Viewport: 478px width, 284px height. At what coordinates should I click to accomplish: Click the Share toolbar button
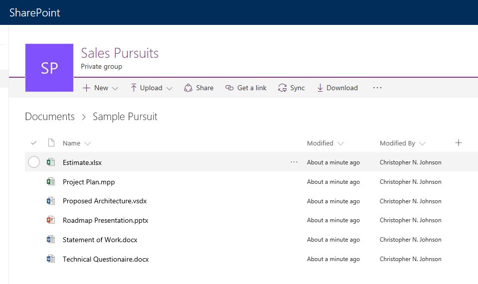coord(199,88)
